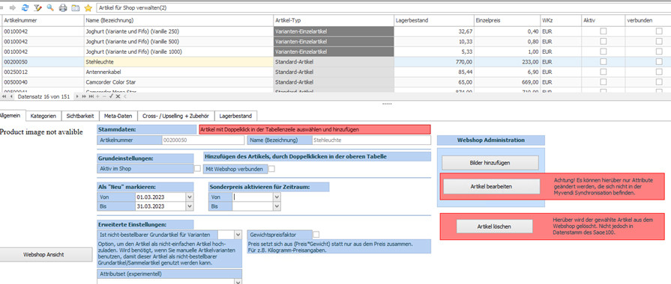Click the refresh icon in toolbar
Screen dimensions: 671x284
pyautogui.click(x=25, y=7)
